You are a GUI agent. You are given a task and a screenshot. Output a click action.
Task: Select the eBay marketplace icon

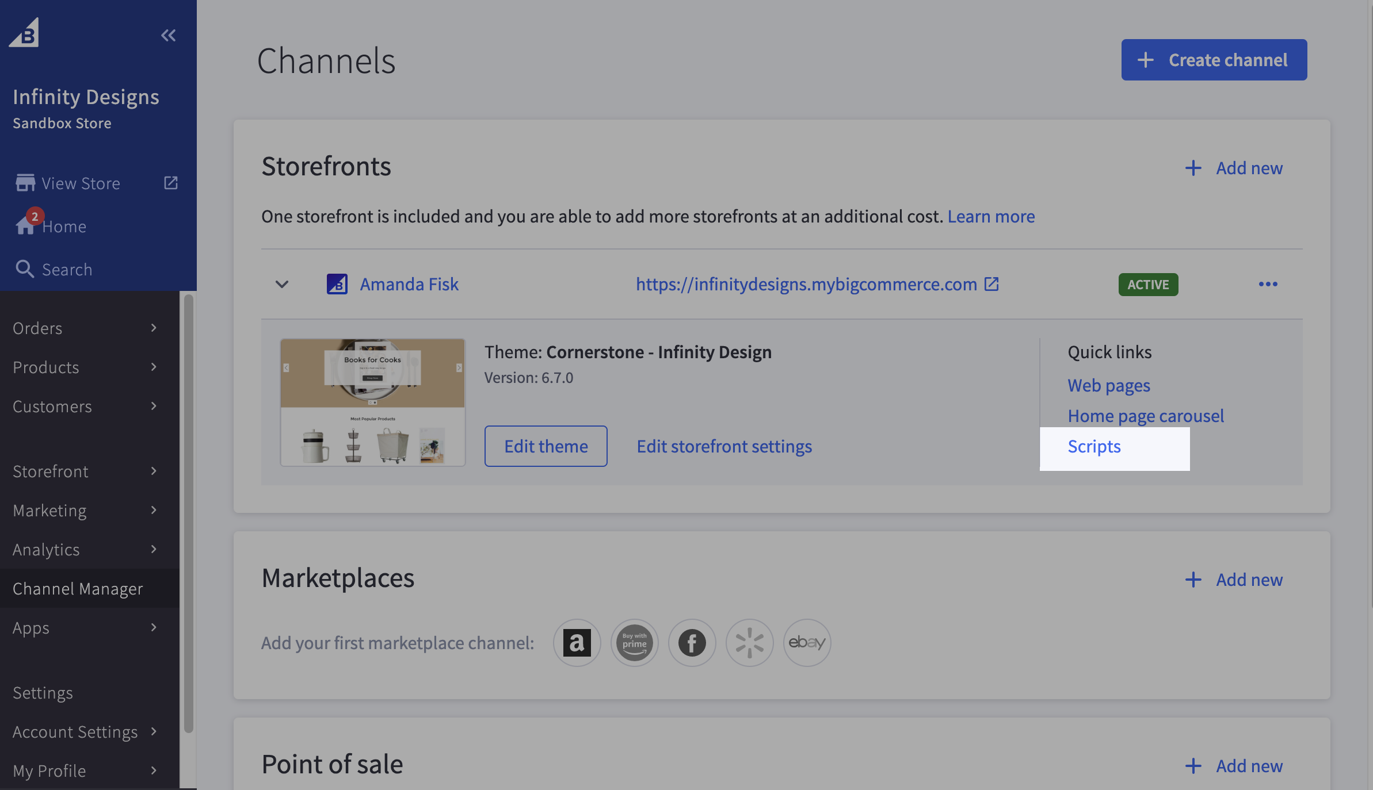point(806,642)
